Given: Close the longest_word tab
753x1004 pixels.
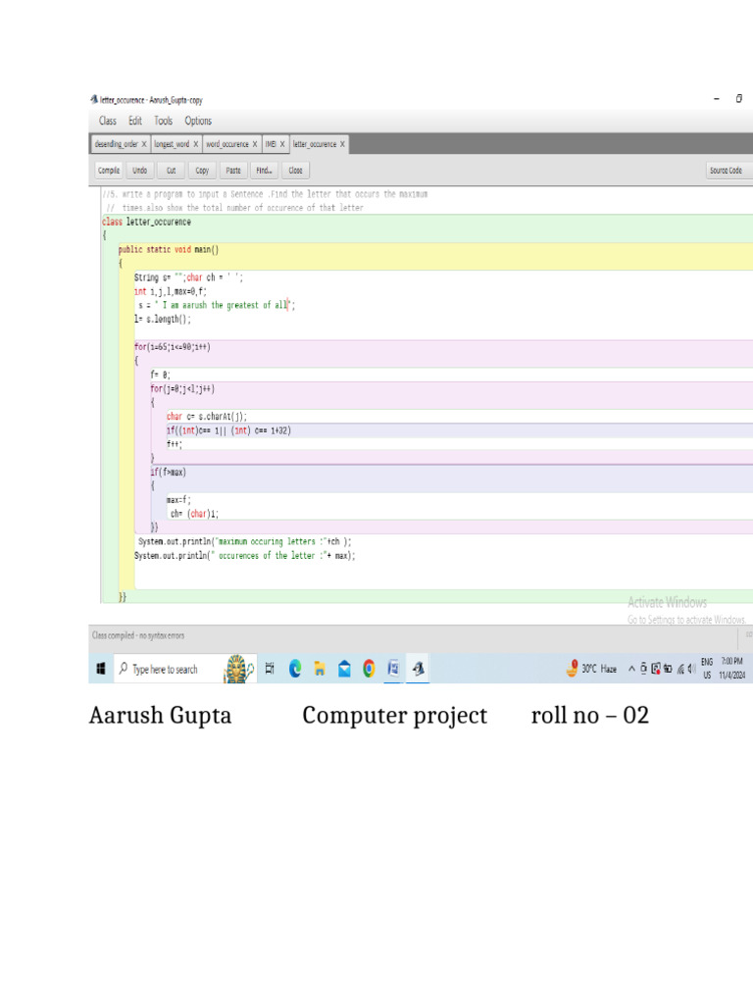Looking at the screenshot, I should tap(195, 144).
